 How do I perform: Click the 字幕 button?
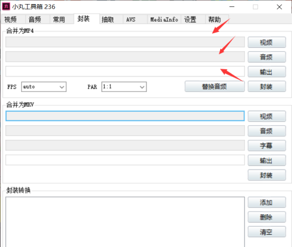pos(267,146)
